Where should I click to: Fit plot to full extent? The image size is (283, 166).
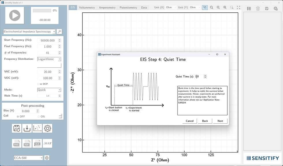coord(239,7)
